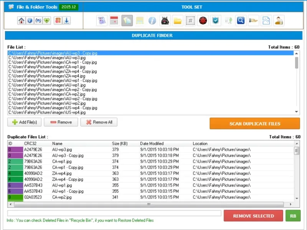Select AU-wp3 - Copy.jpg row in duplicates list
This screenshot has height=230, width=307.
(151, 156)
